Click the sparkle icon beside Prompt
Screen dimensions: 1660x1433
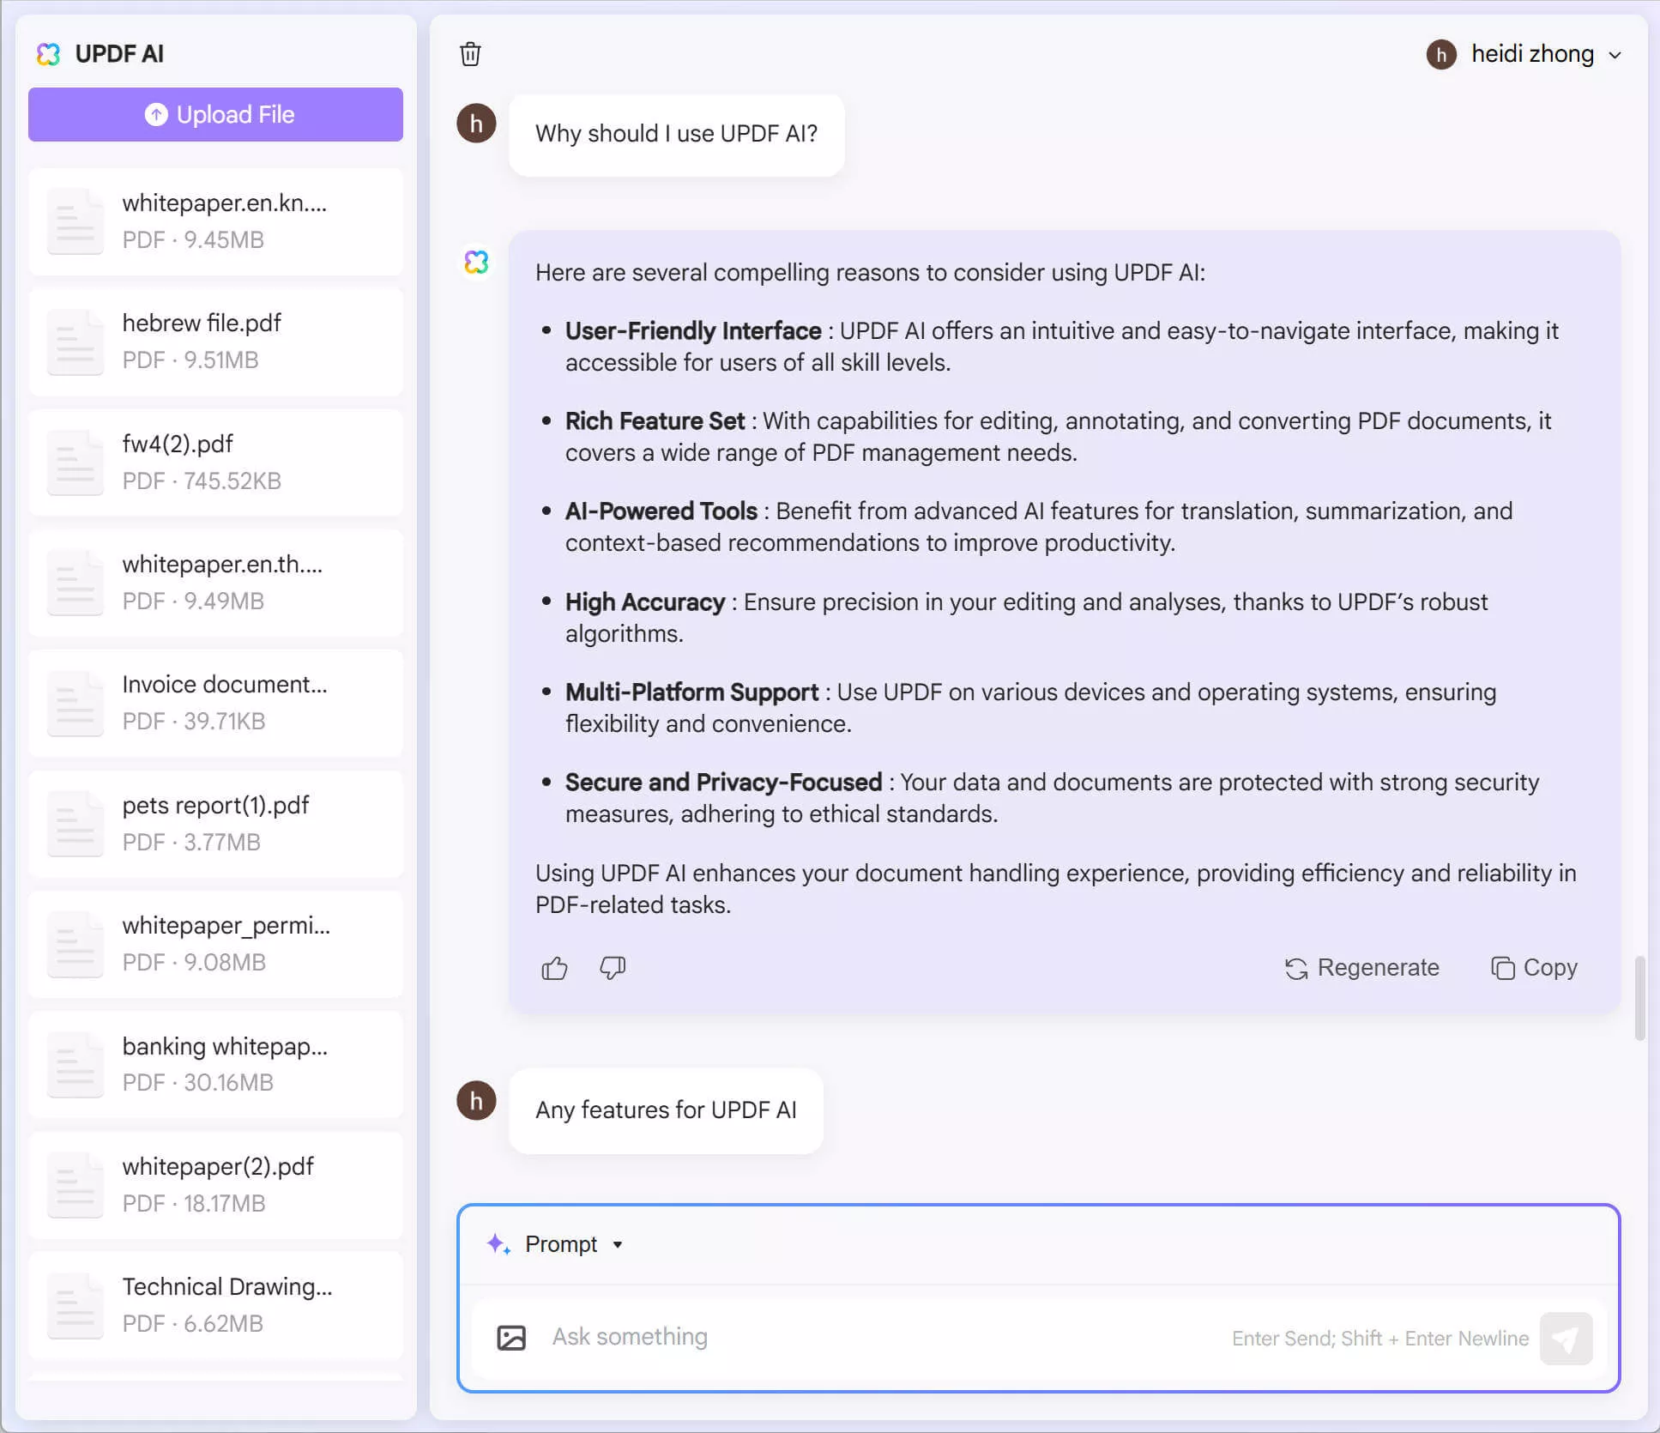tap(499, 1244)
